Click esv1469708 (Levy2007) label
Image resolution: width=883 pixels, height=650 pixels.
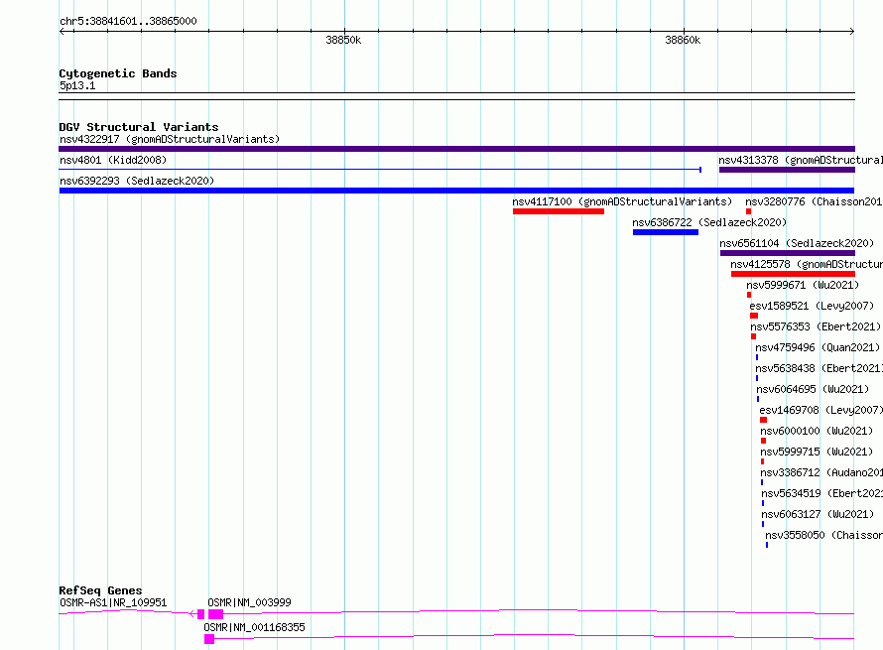tap(821, 410)
